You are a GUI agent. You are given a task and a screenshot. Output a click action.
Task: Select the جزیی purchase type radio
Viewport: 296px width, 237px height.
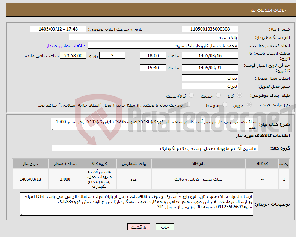pyautogui.click(x=249, y=105)
